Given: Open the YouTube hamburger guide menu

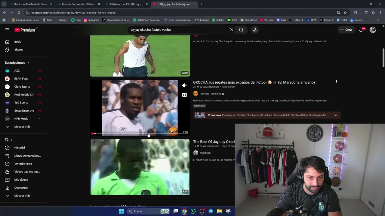Looking at the screenshot, I should tap(7, 30).
